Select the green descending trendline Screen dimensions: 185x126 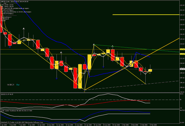pyautogui.click(x=137, y=48)
